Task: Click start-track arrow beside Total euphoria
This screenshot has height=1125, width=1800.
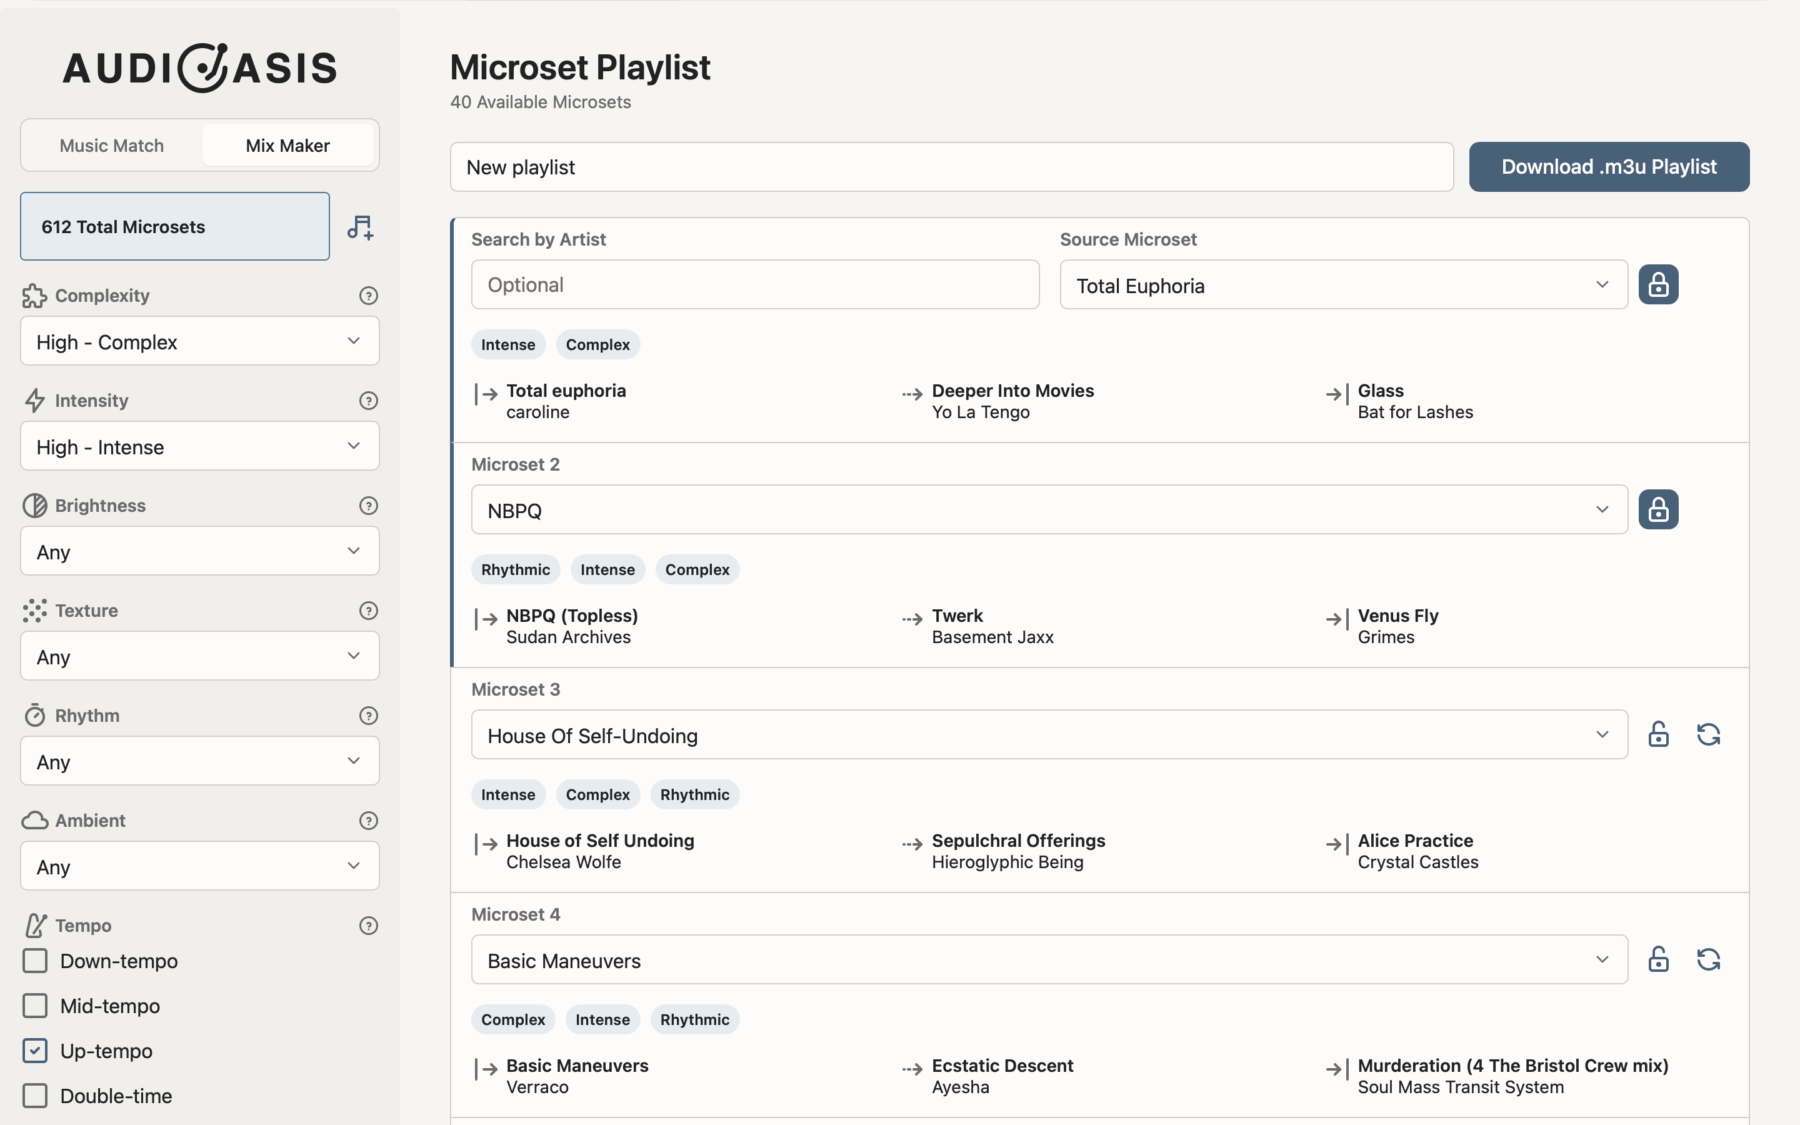Action: coord(486,394)
